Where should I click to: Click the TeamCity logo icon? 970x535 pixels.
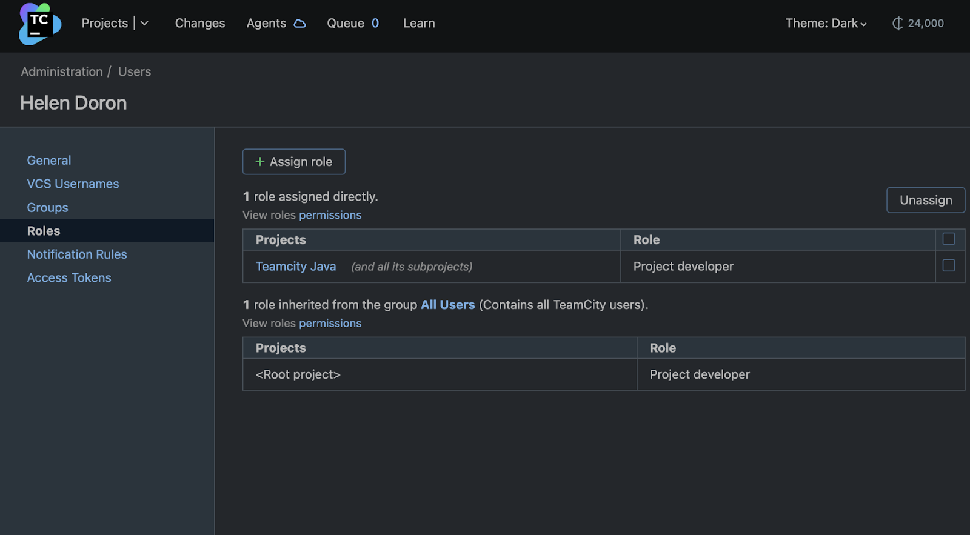(x=40, y=24)
